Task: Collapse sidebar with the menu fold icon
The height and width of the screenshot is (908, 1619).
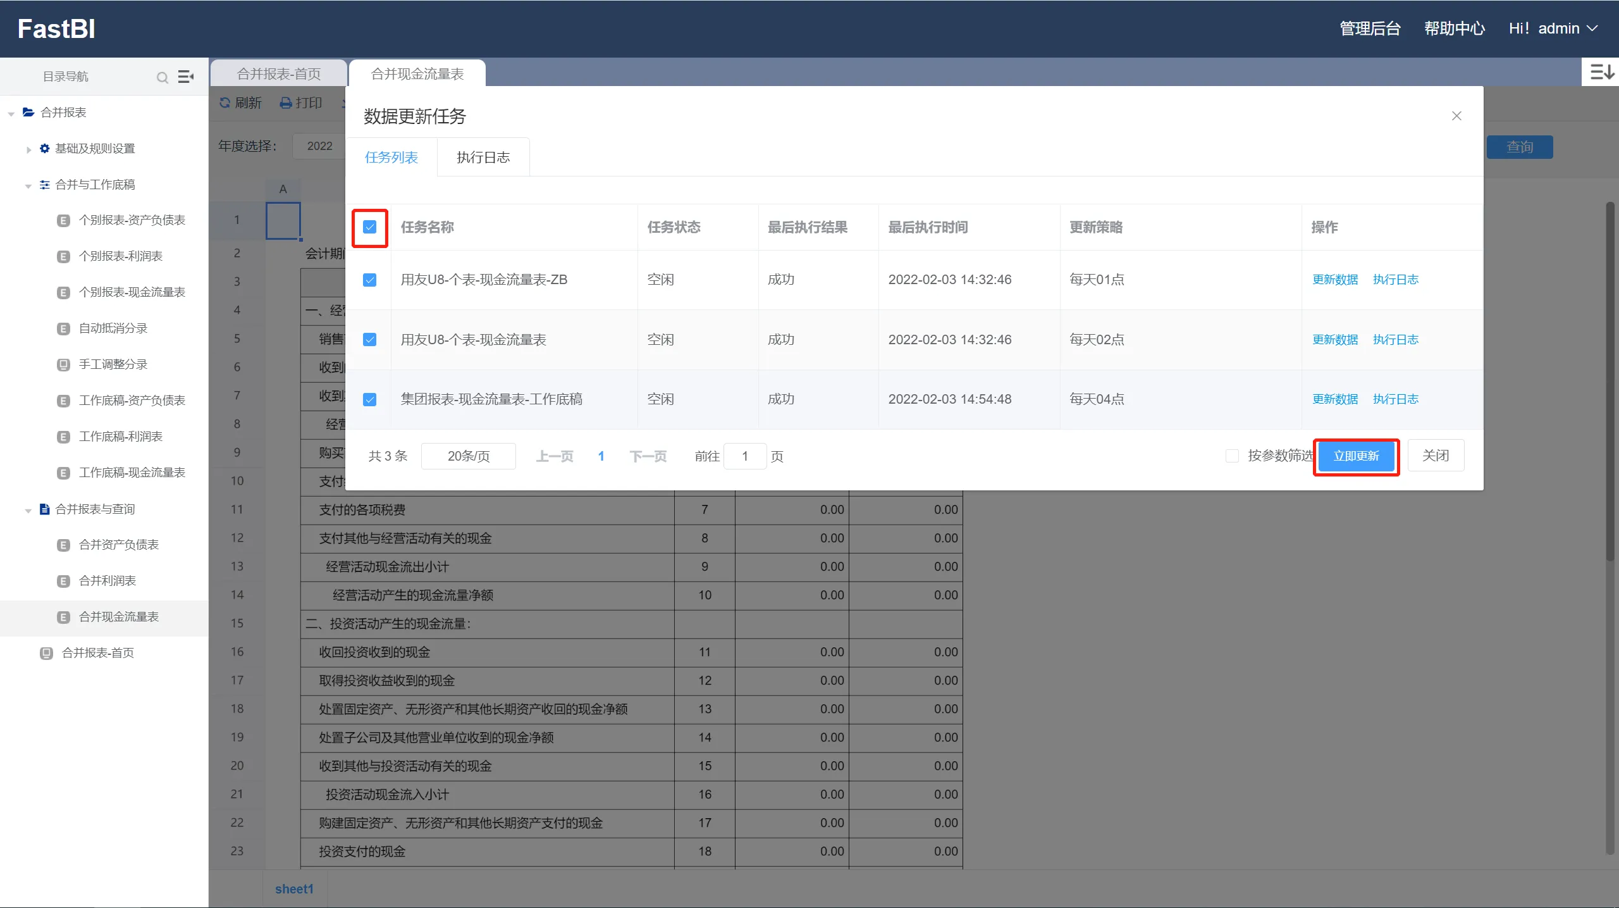Action: pos(186,77)
